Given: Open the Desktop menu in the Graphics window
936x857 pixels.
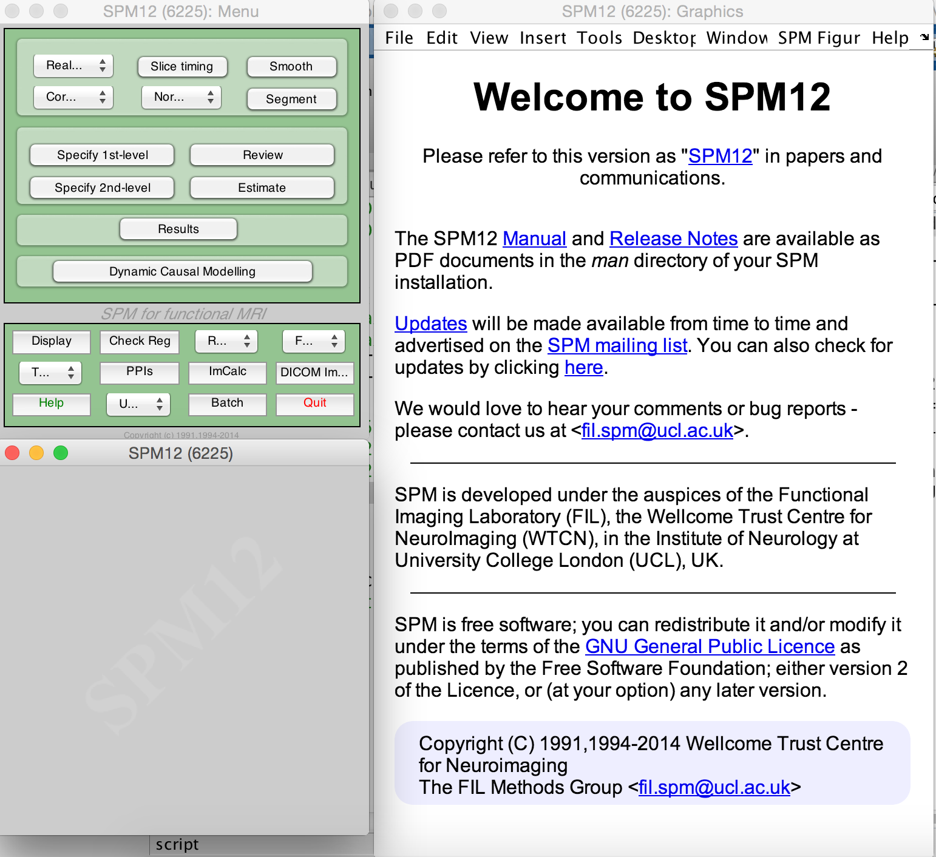Looking at the screenshot, I should (x=664, y=38).
